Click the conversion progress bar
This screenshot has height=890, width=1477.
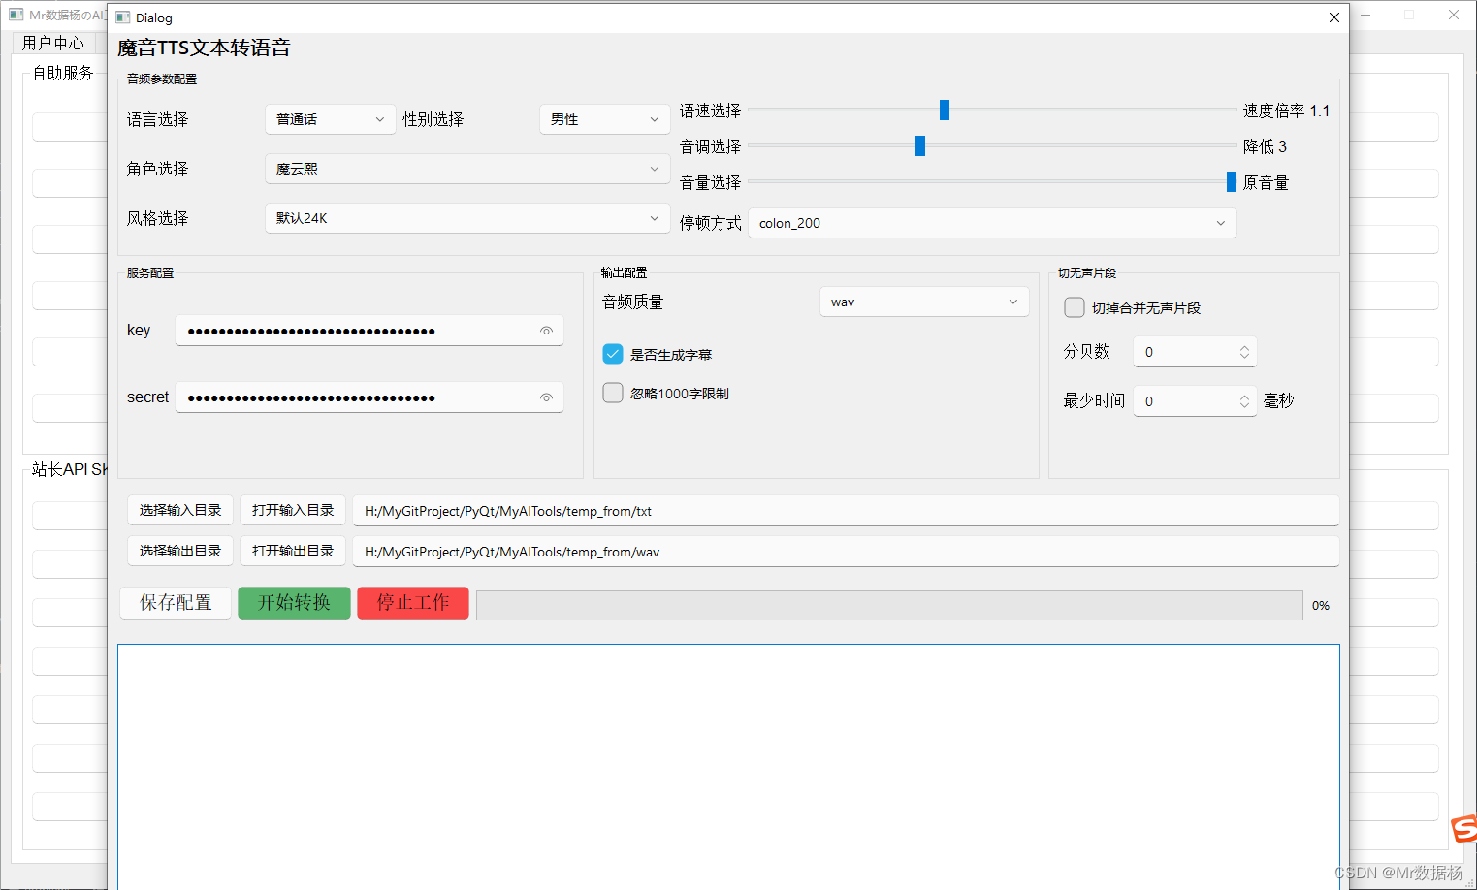(889, 605)
